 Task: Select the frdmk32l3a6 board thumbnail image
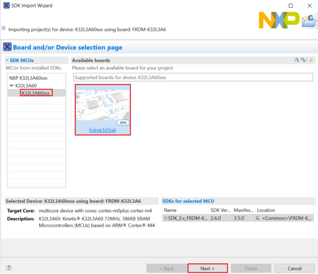(103, 105)
